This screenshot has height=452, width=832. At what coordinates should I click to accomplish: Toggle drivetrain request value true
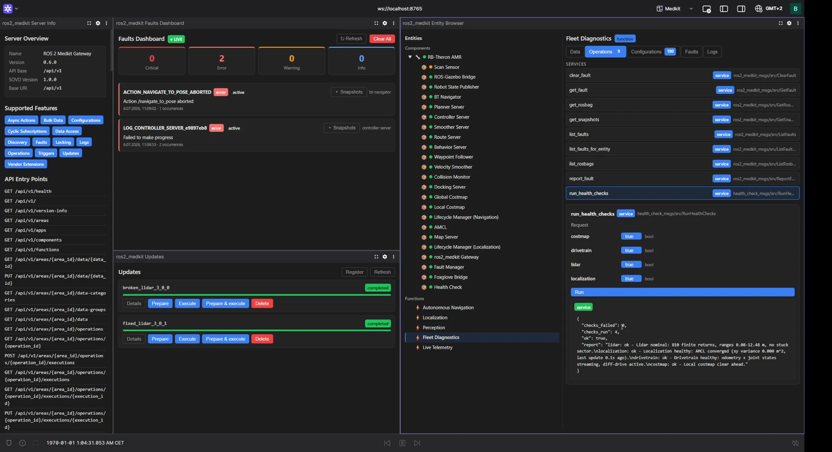(631, 251)
